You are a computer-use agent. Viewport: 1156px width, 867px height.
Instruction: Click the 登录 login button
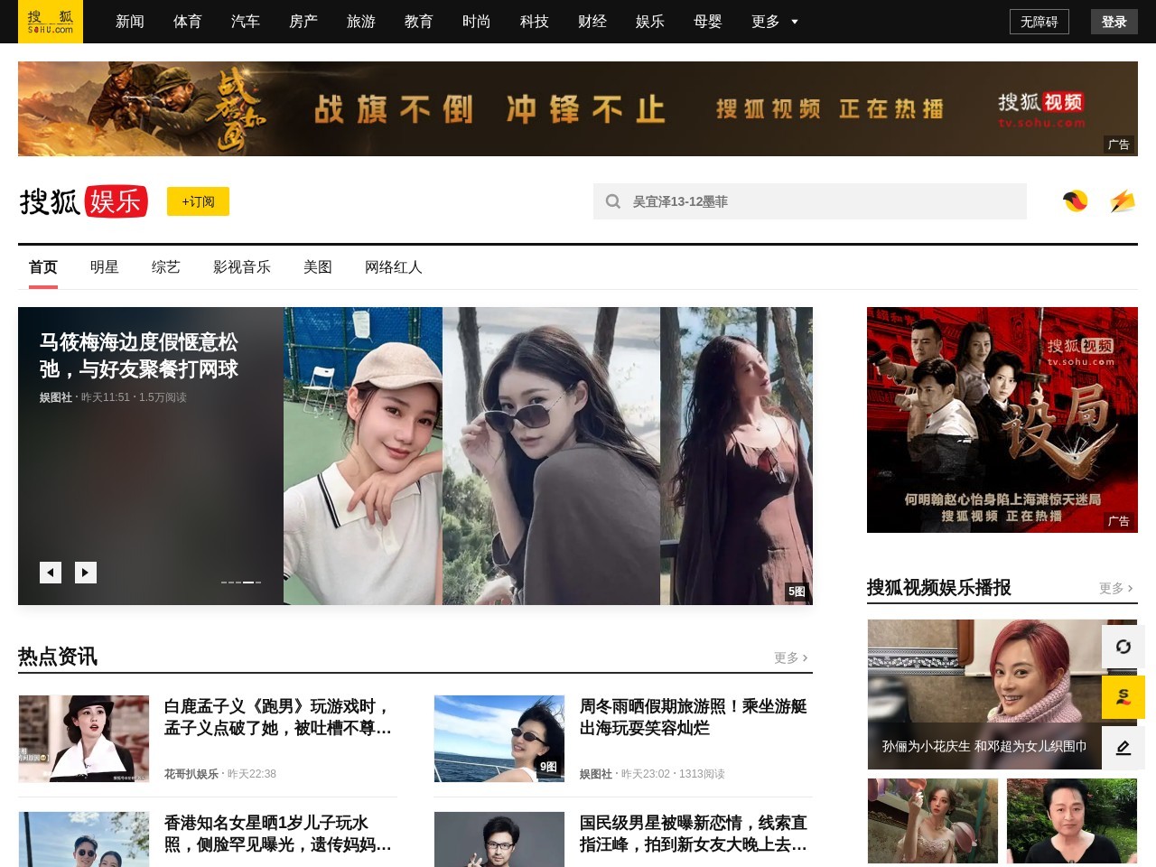(x=1114, y=22)
